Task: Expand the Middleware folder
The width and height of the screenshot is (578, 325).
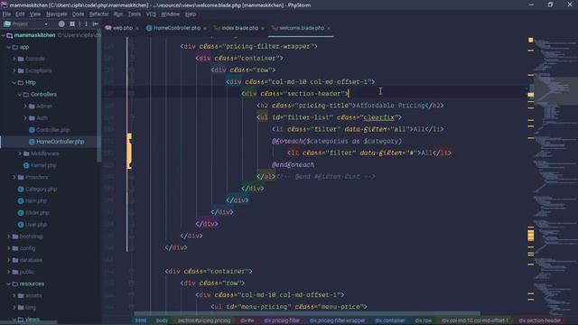Action: [x=20, y=153]
